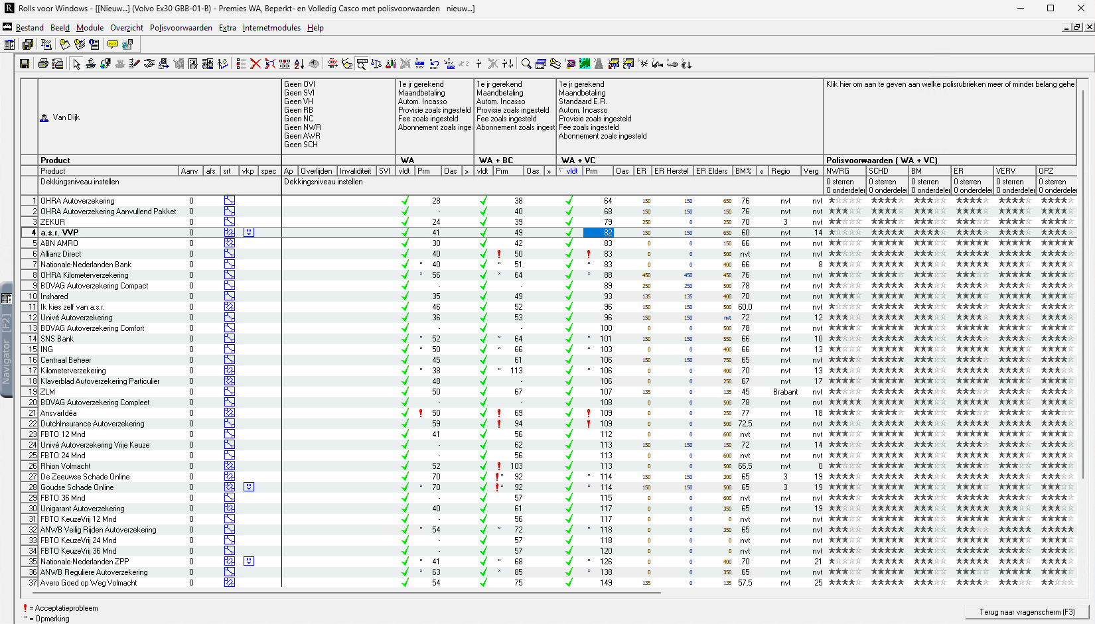Click the BM% column header
1095x624 pixels.
[x=744, y=171]
